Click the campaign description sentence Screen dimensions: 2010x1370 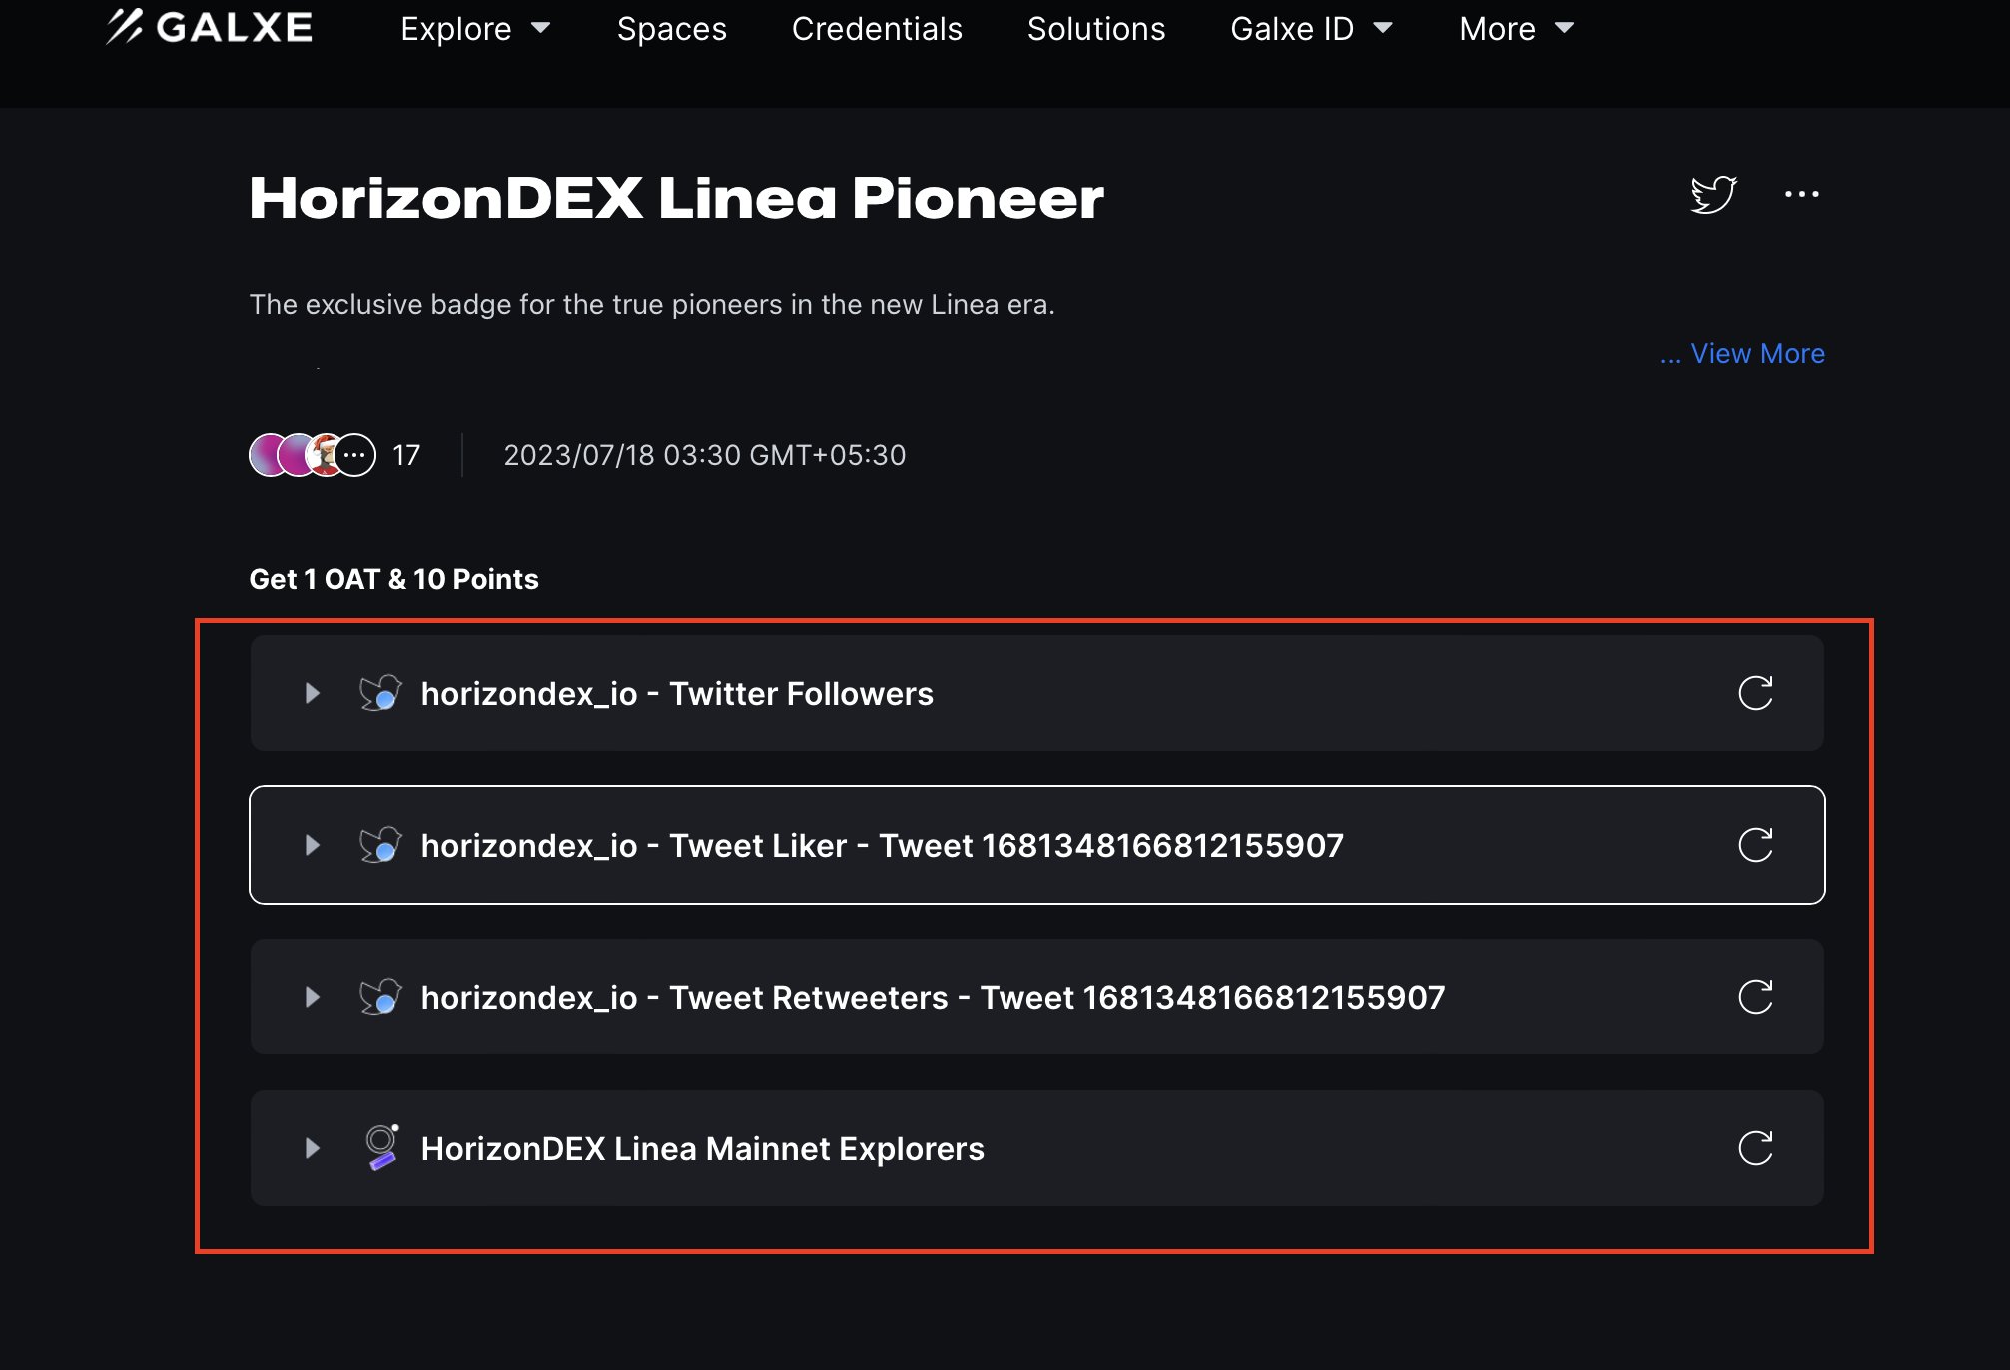651,304
